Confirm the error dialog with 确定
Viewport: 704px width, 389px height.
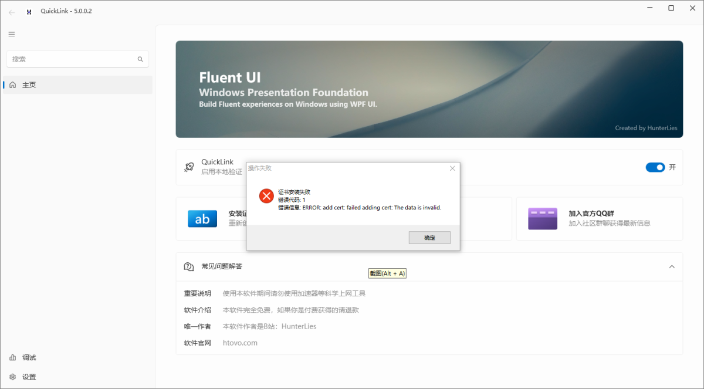pyautogui.click(x=429, y=238)
